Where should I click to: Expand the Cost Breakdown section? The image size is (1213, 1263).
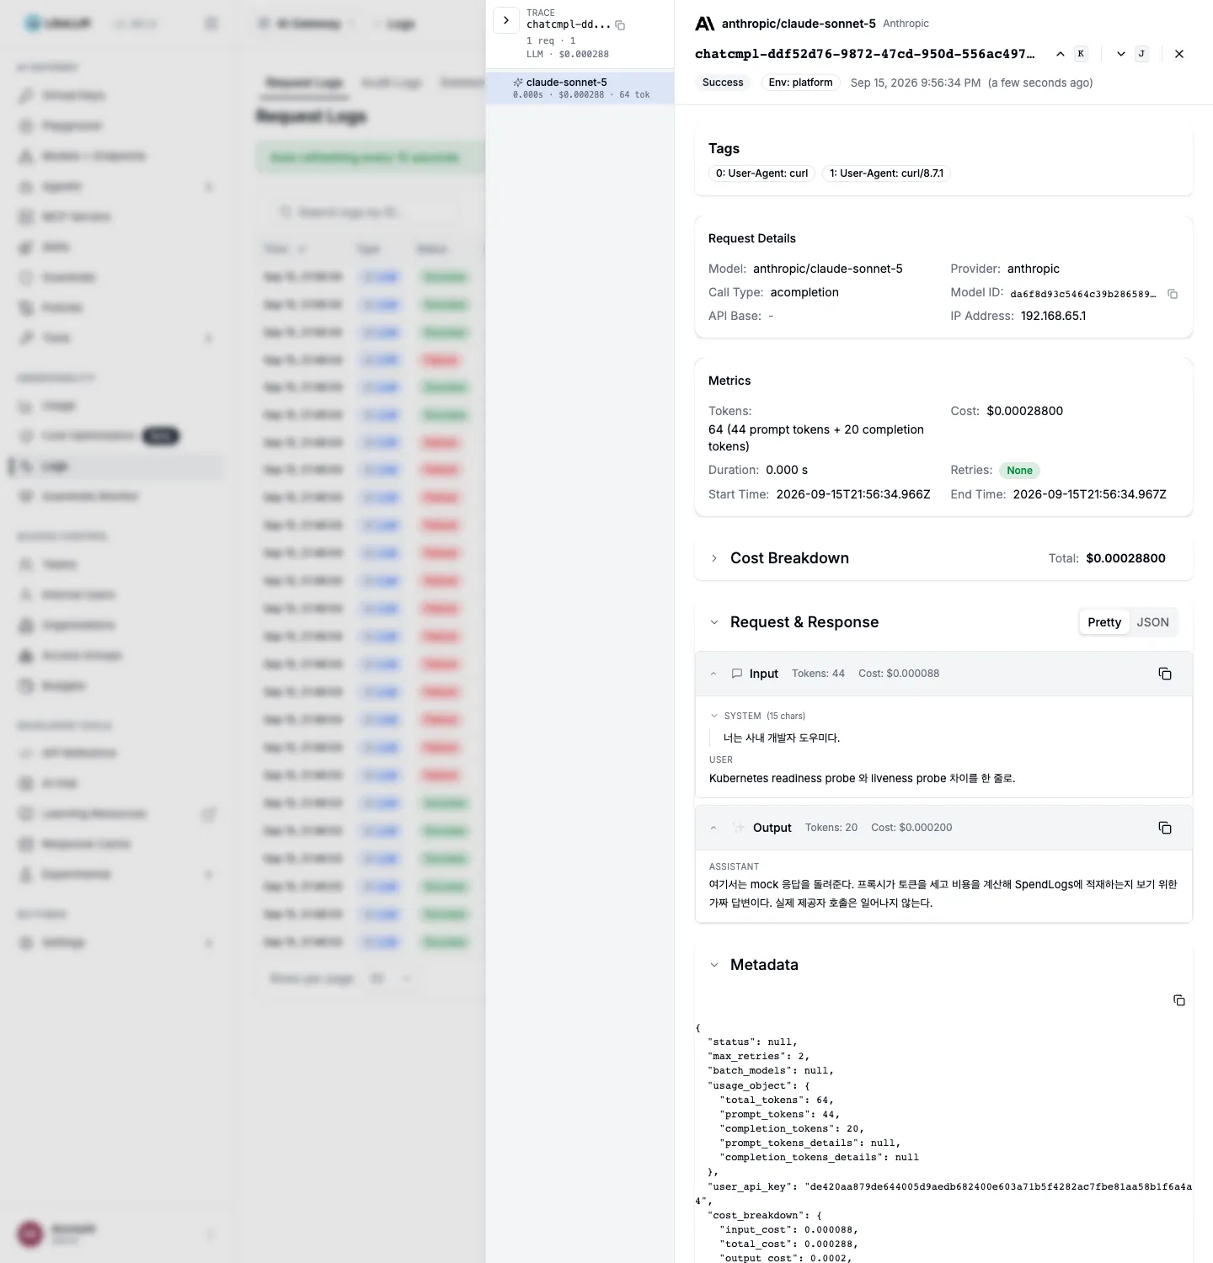pyautogui.click(x=714, y=558)
